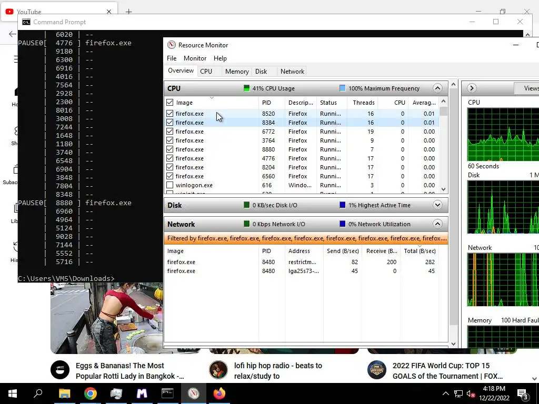
Task: Switch to the Memory tab
Action: pos(237,72)
